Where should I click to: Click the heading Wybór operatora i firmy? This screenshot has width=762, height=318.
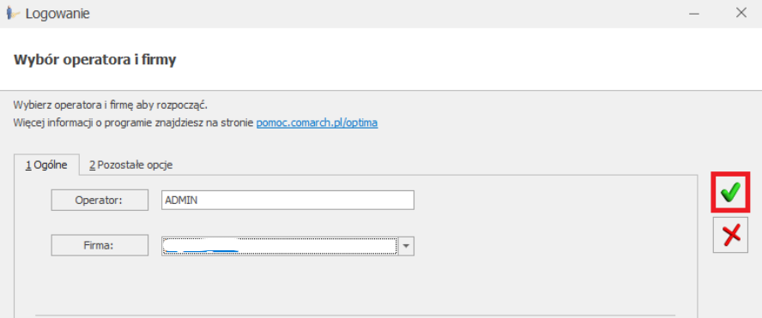coord(94,60)
